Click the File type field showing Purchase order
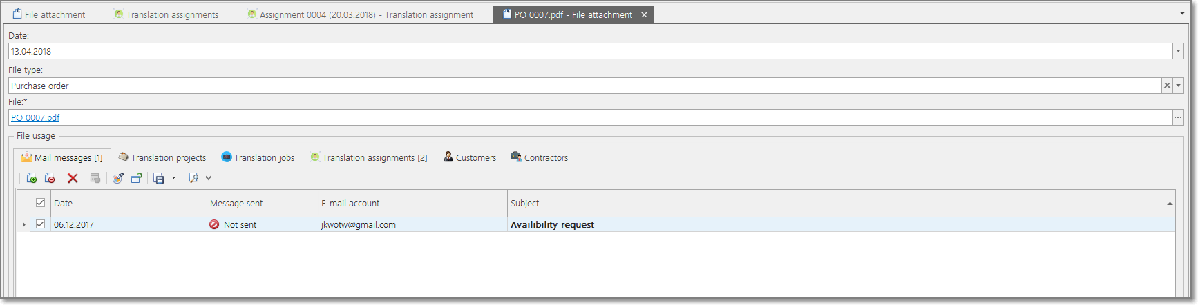Viewport: 1198px width, 305px height. [584, 86]
